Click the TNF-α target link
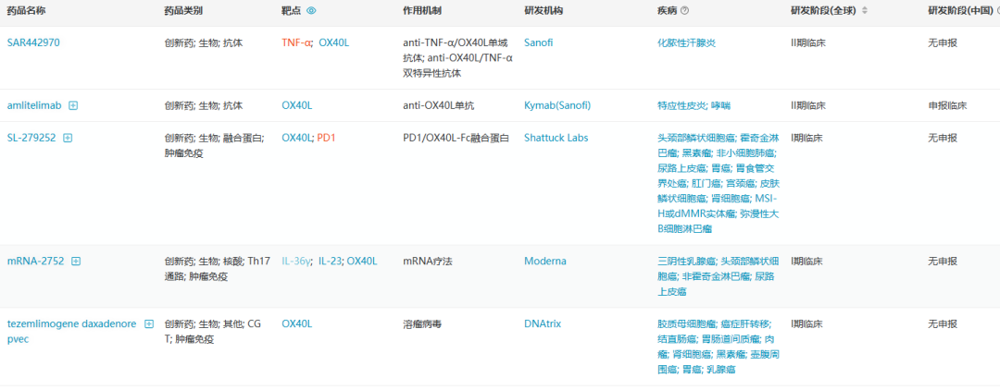The width and height of the screenshot is (1000, 390). pos(296,43)
